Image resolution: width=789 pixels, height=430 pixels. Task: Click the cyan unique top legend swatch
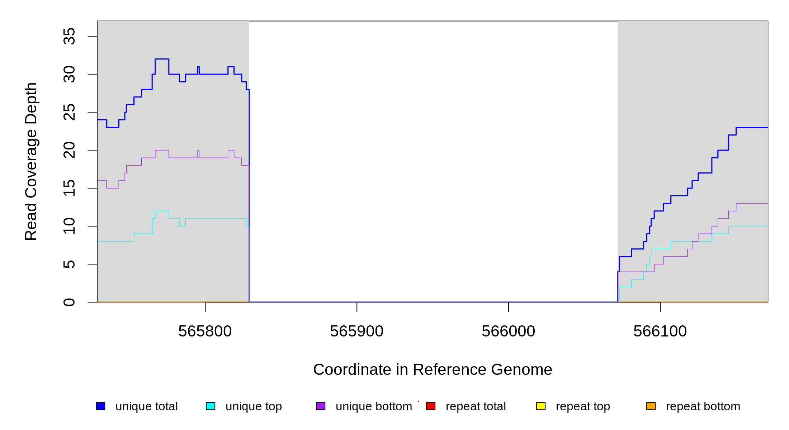pos(211,406)
